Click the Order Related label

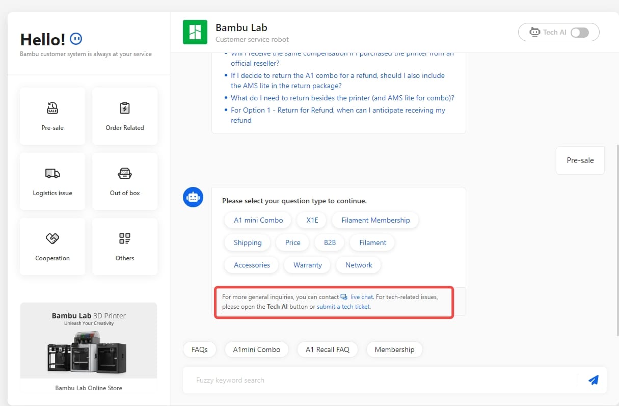125,128
